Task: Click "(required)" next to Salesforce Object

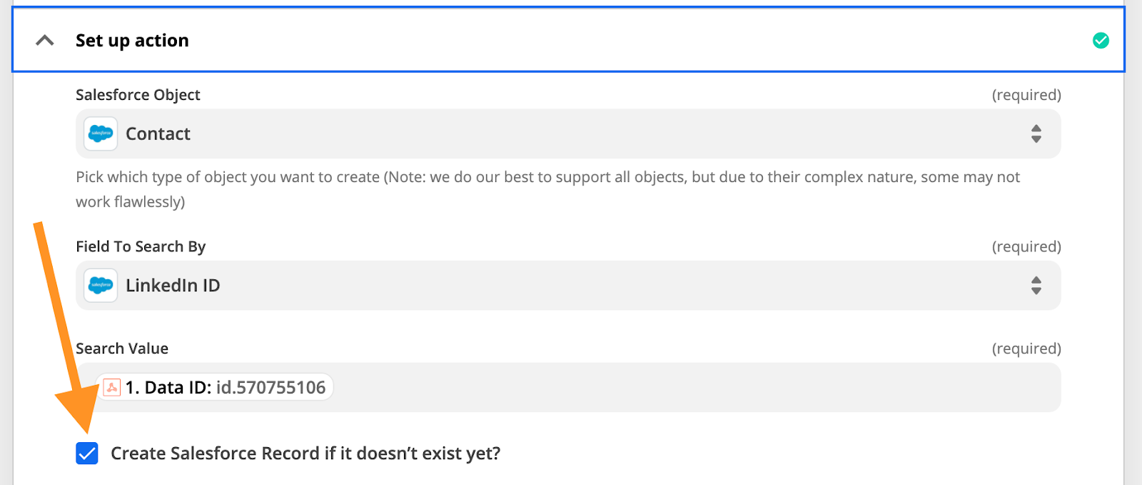Action: point(1026,95)
